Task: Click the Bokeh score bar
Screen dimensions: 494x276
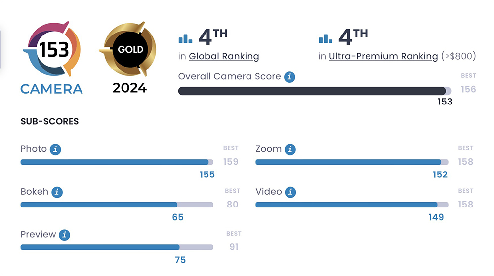Action: [x=117, y=205]
